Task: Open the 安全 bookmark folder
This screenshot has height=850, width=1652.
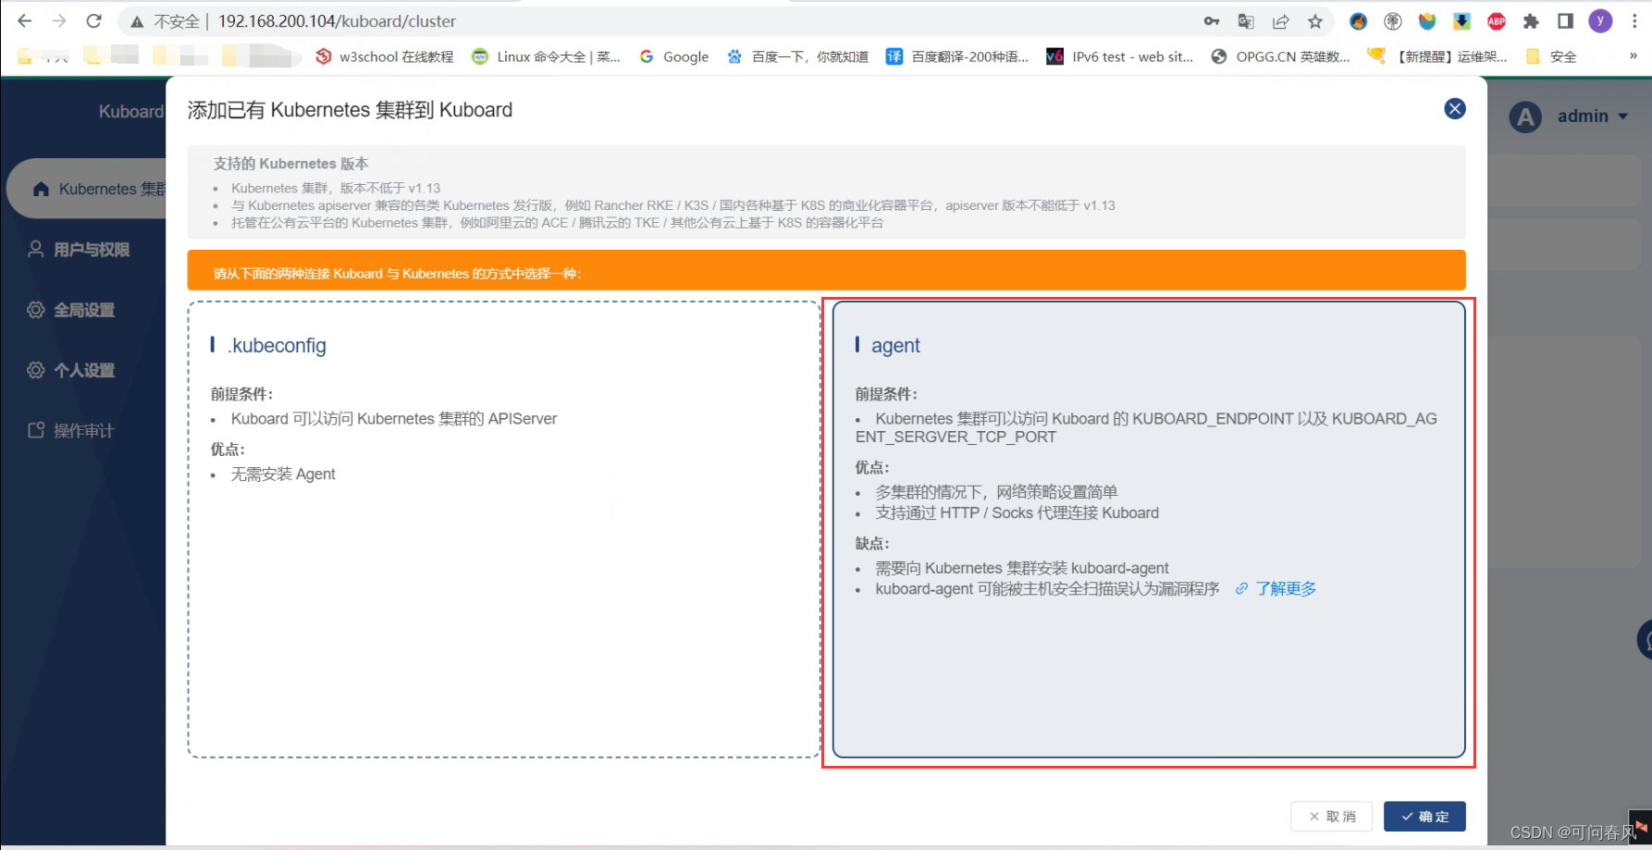Action: (1551, 56)
